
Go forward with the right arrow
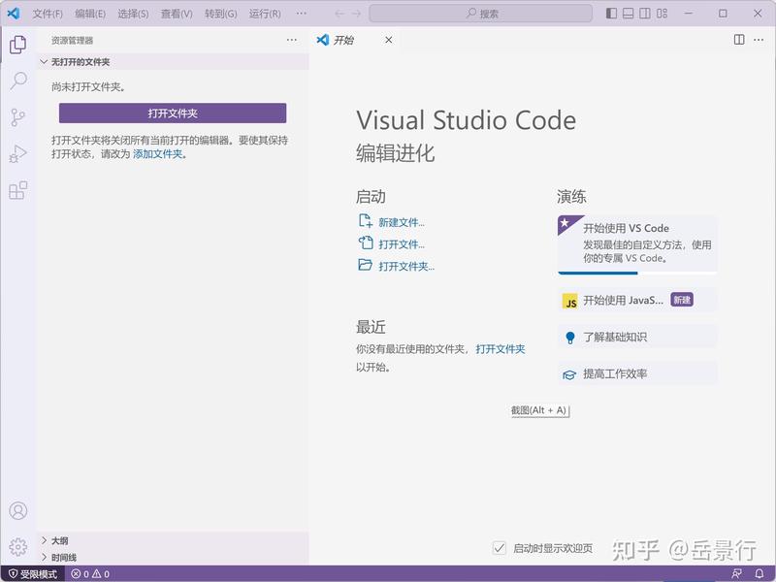[356, 14]
